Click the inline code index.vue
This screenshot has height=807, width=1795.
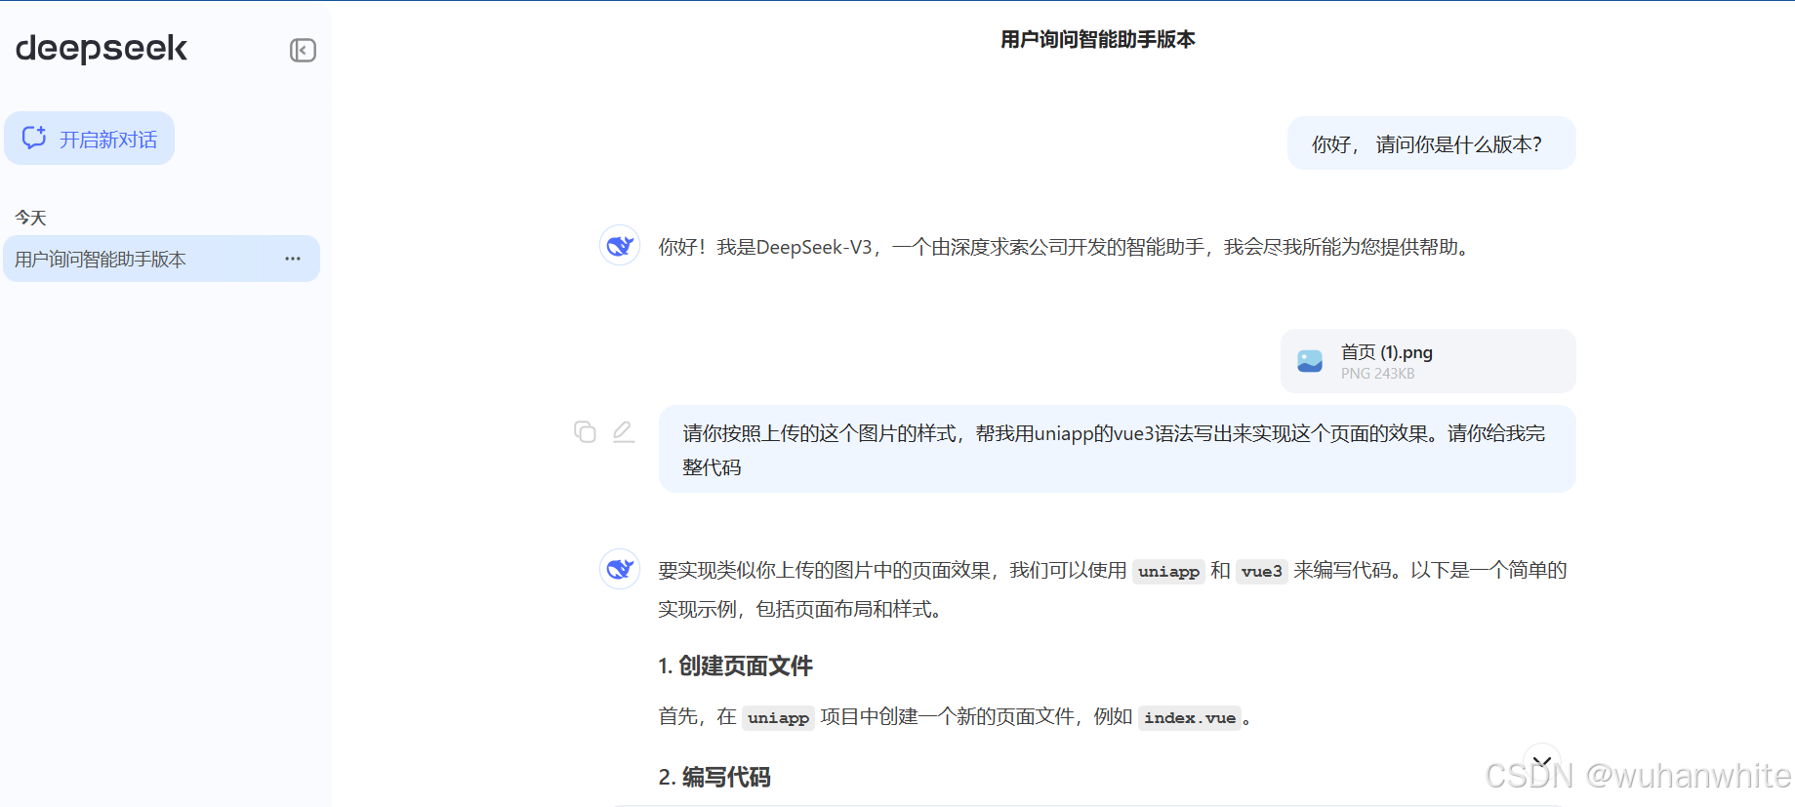tap(1190, 718)
